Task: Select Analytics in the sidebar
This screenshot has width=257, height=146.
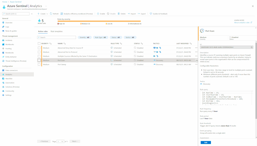Action: pos(17,74)
